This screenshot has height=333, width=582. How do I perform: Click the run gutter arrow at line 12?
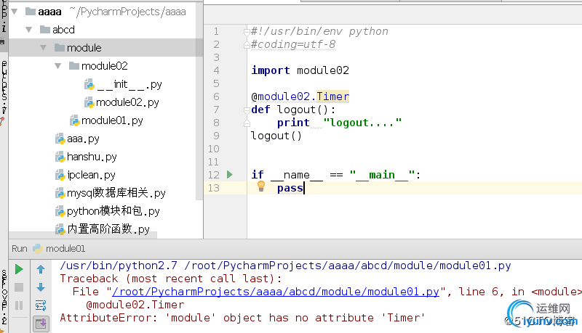[x=230, y=174]
